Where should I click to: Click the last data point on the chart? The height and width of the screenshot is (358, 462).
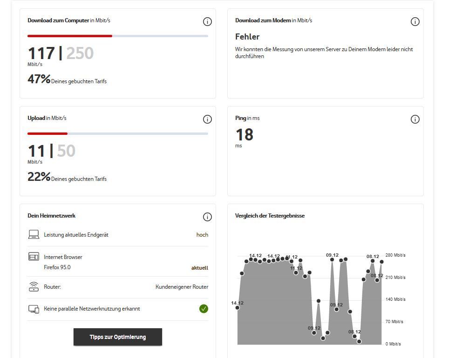coord(381,261)
